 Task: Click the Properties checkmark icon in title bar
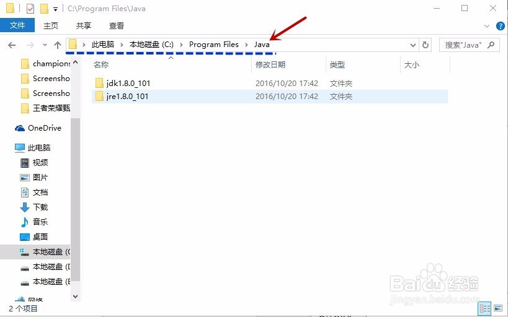click(30, 9)
